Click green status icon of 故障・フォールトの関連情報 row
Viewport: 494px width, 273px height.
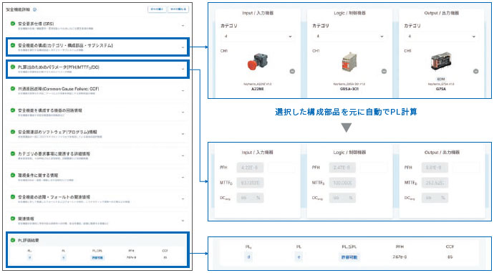pos(13,197)
